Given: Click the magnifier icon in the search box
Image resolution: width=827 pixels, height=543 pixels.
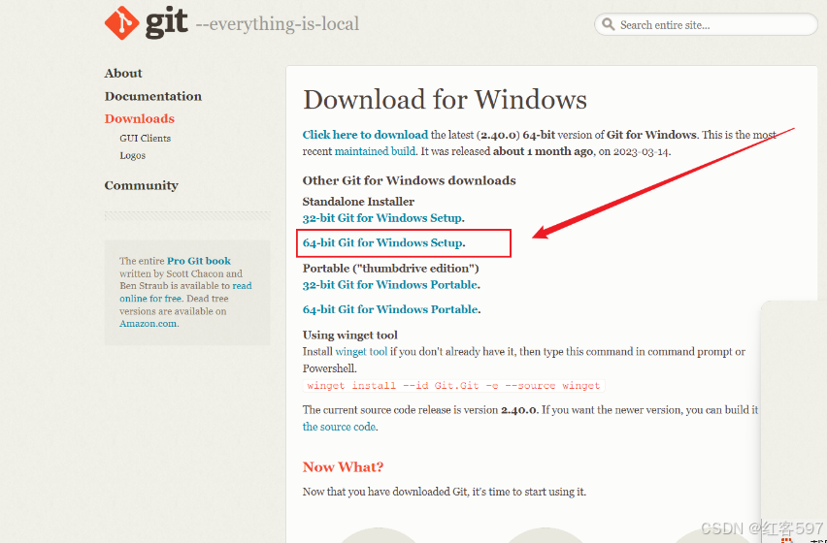Looking at the screenshot, I should [x=609, y=24].
